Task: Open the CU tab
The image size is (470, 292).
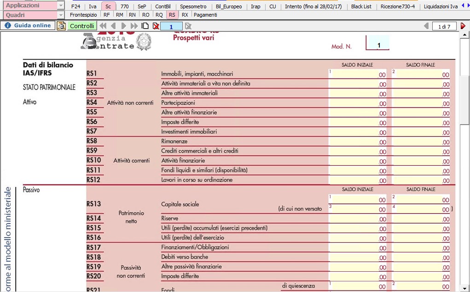Action: (273, 6)
